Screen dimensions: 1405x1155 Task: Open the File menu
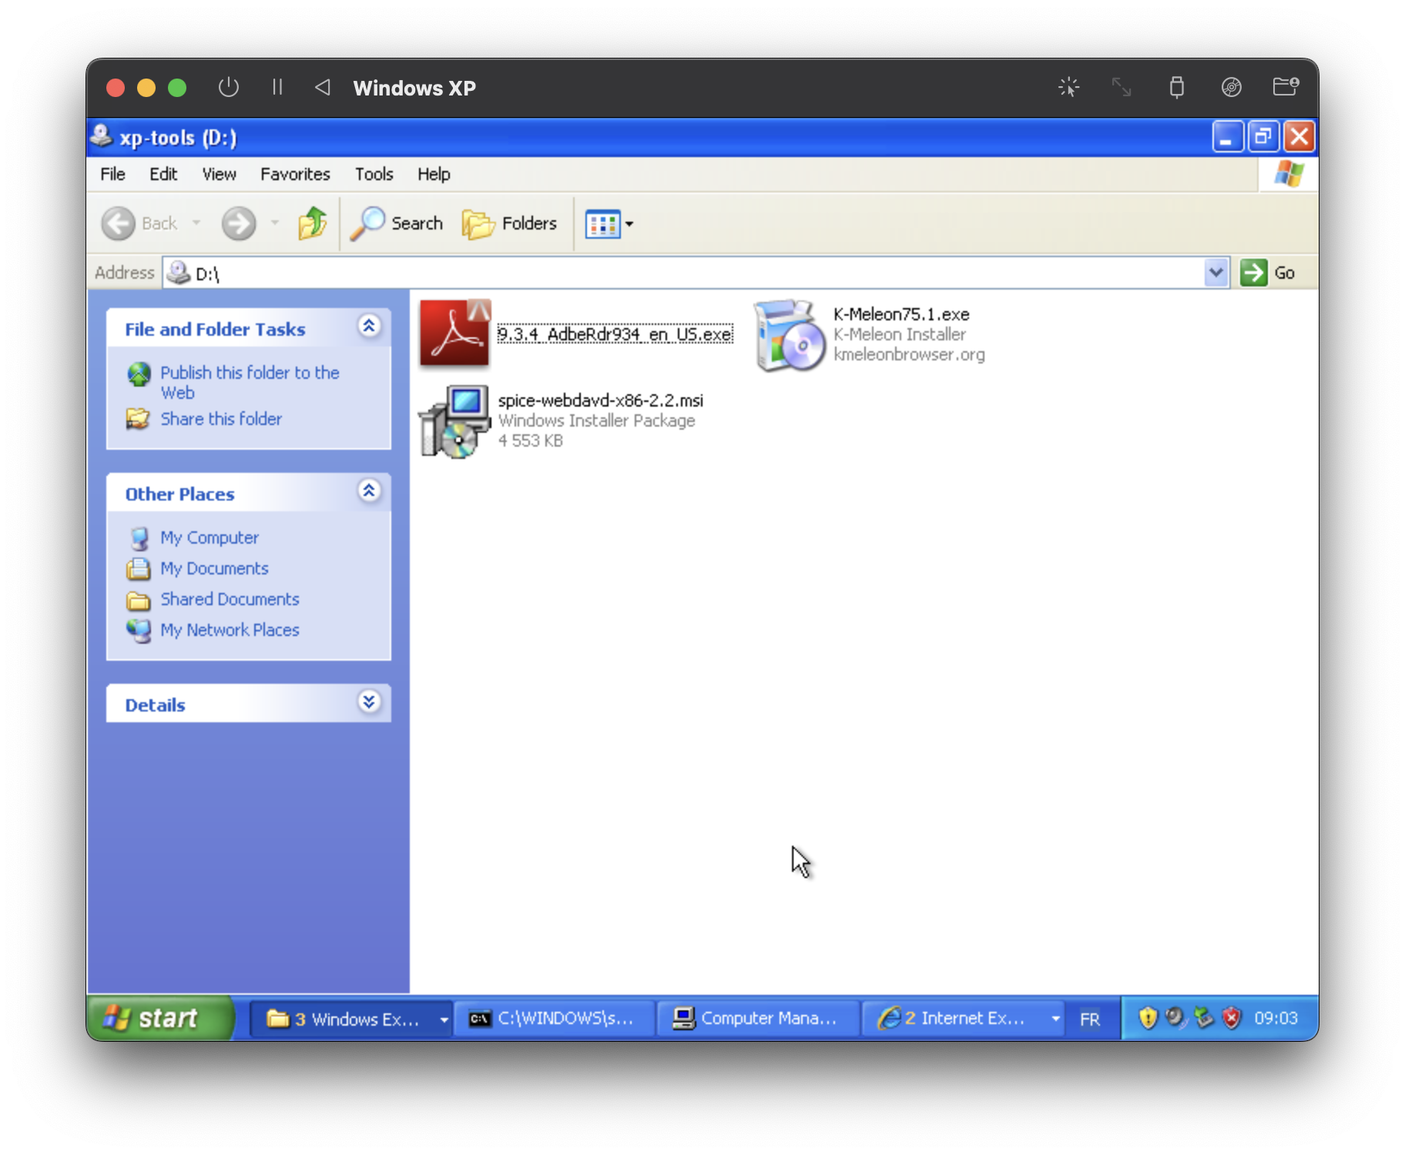[x=112, y=174]
